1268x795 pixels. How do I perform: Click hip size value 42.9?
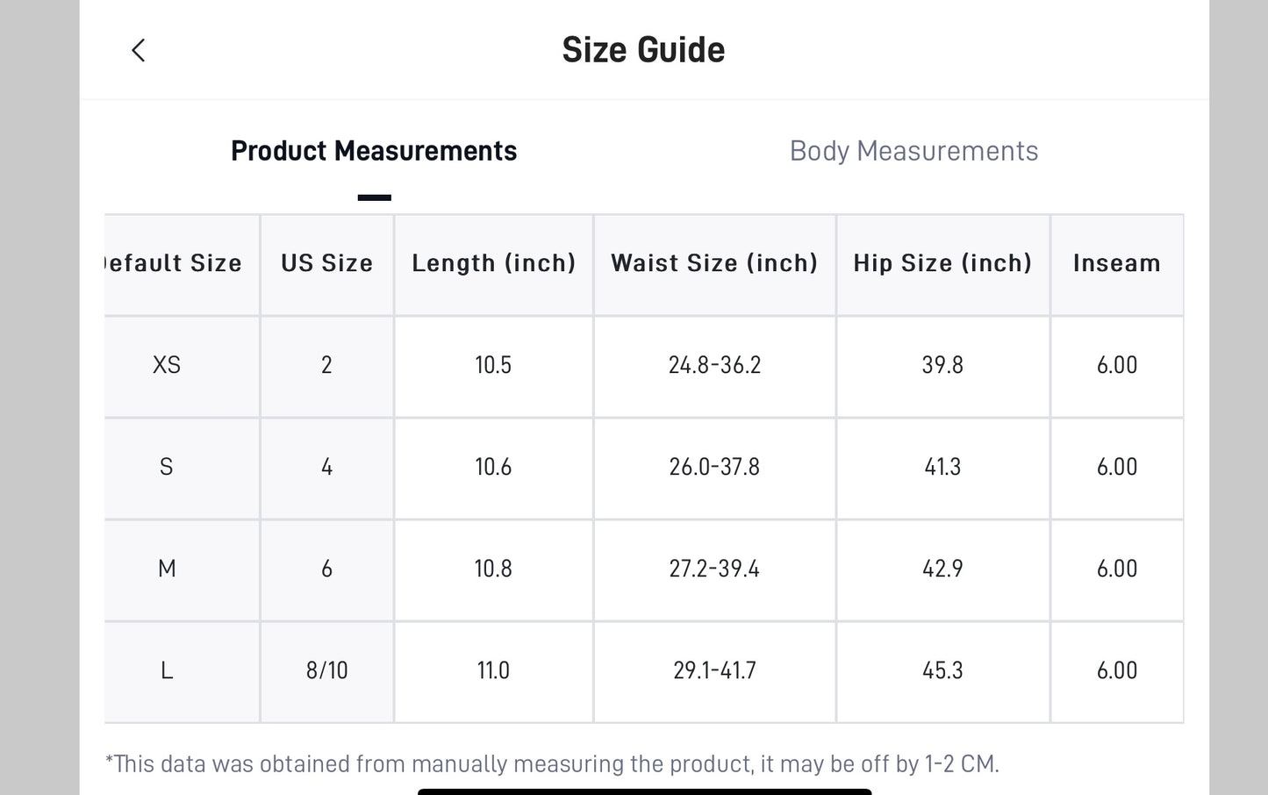point(942,569)
